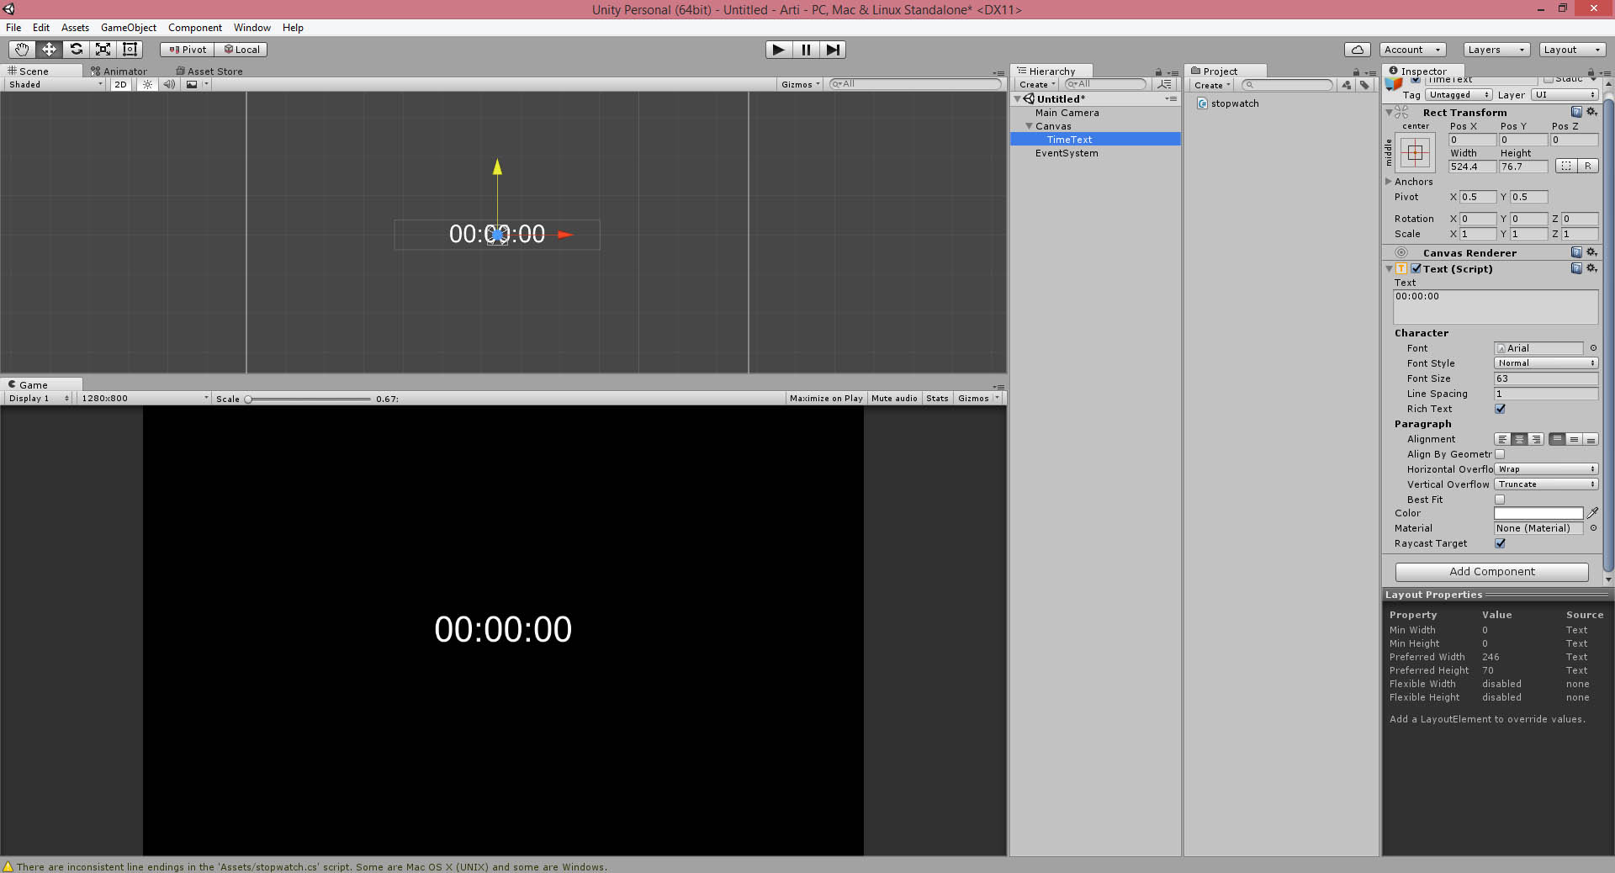1615x873 pixels.
Task: Toggle Stats in Game view
Action: point(937,399)
